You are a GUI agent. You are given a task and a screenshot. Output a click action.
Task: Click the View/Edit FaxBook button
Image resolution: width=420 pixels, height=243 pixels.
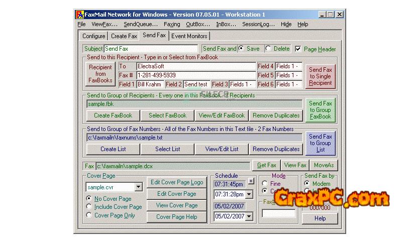pos(222,115)
